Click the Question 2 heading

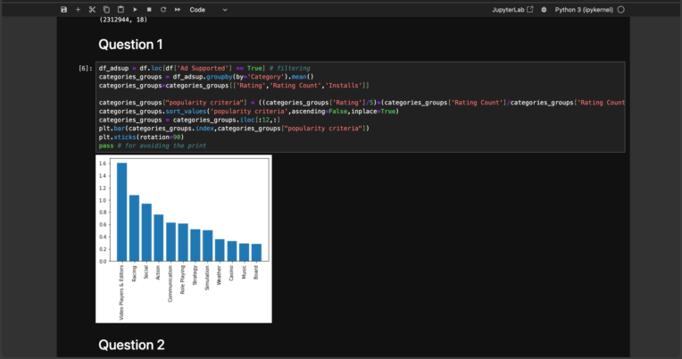(x=131, y=346)
